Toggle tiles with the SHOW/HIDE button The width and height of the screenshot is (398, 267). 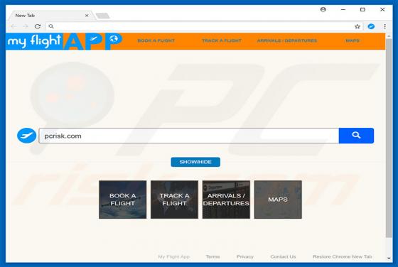click(x=195, y=162)
